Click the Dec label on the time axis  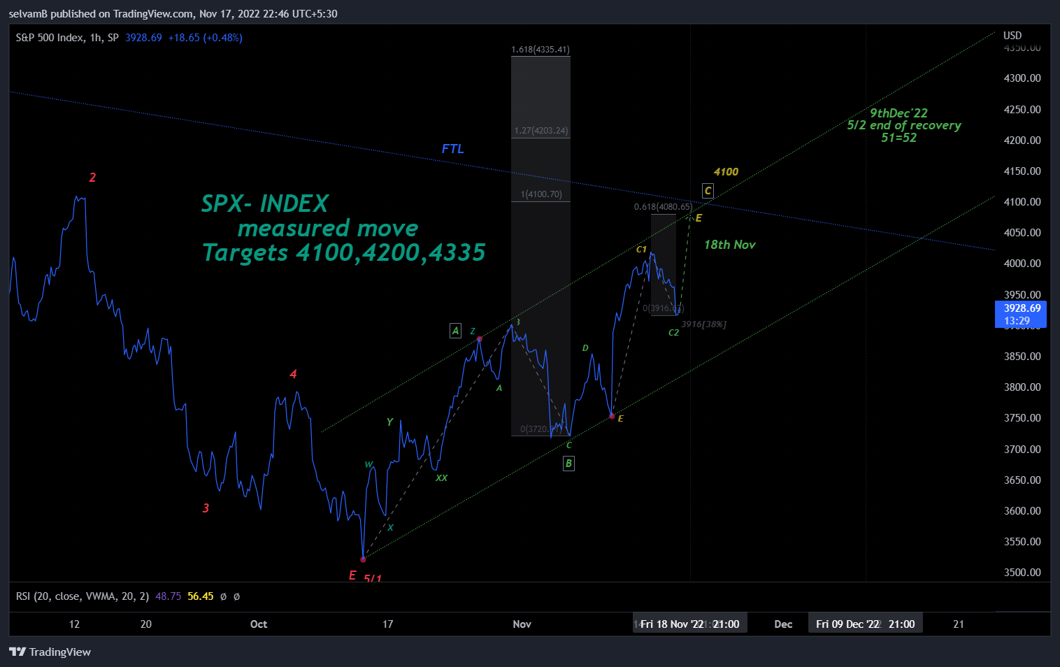[783, 624]
